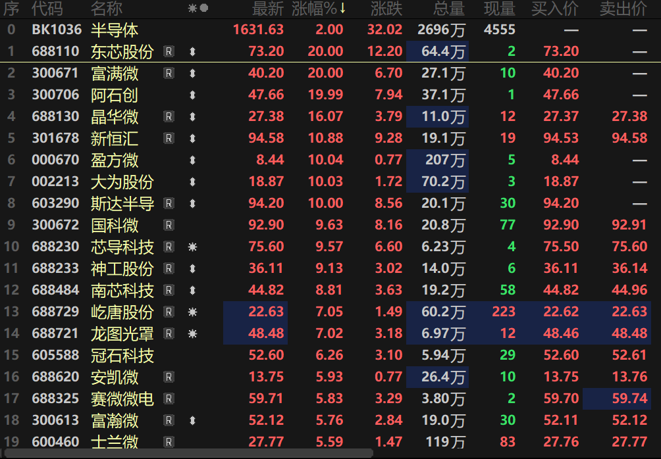Select the 半导体 sector index row name
The height and width of the screenshot is (459, 661).
coord(115,30)
